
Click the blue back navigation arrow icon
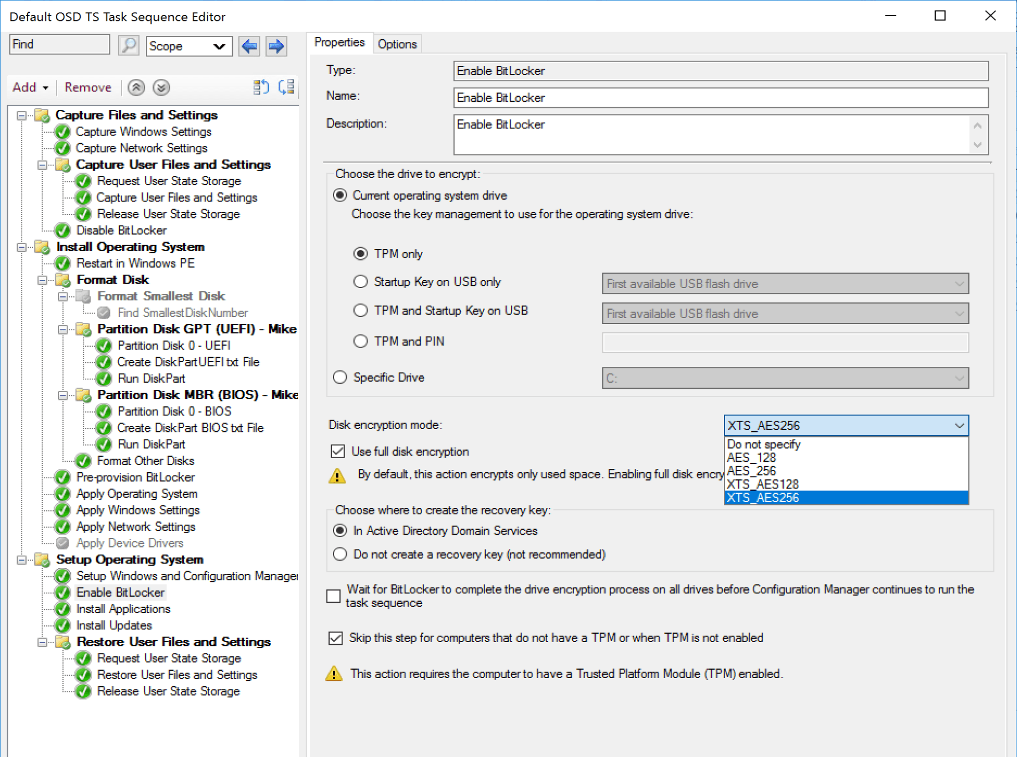249,46
